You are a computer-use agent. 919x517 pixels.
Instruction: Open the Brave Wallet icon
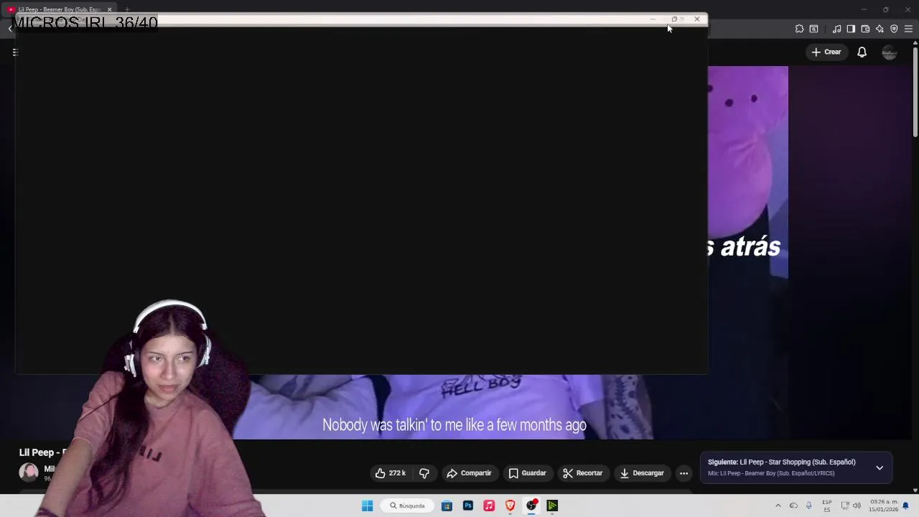865,29
